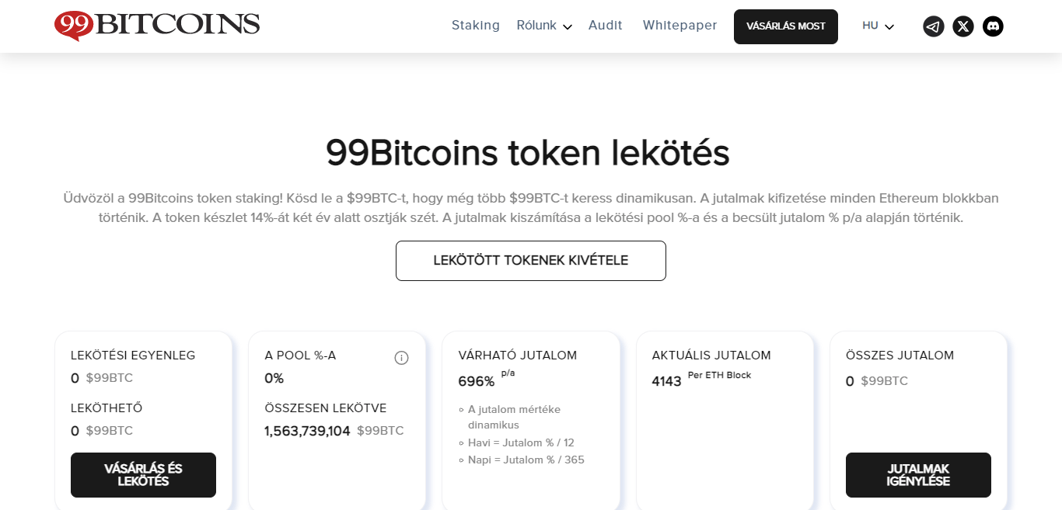
Task: Click the 4143 Per ETH Block value
Action: [666, 381]
